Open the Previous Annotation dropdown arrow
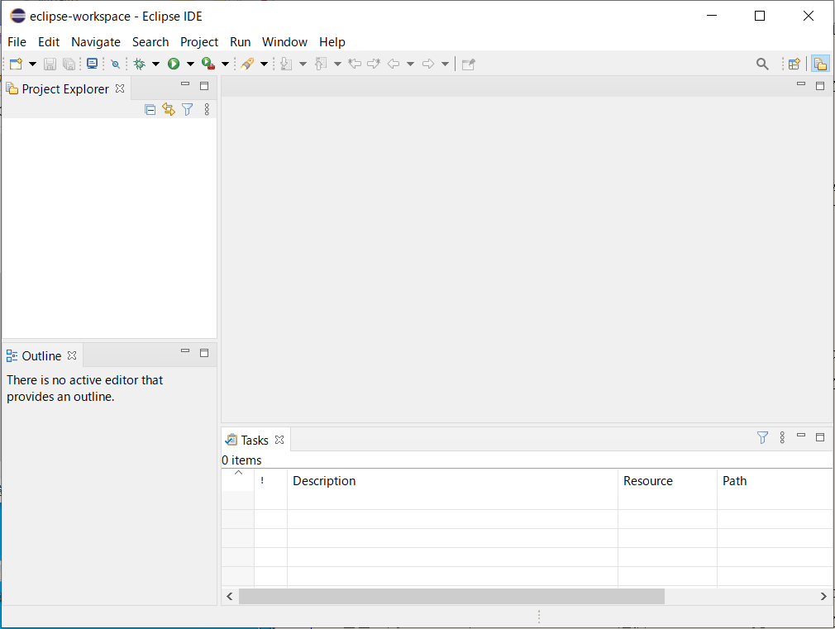 point(337,64)
